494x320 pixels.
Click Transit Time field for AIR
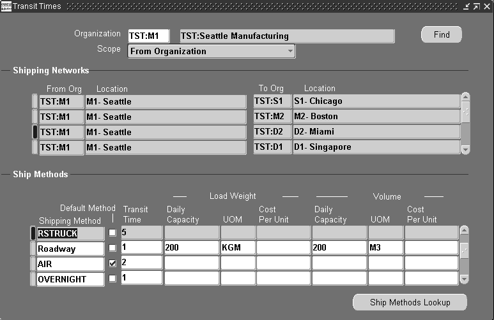pos(142,263)
